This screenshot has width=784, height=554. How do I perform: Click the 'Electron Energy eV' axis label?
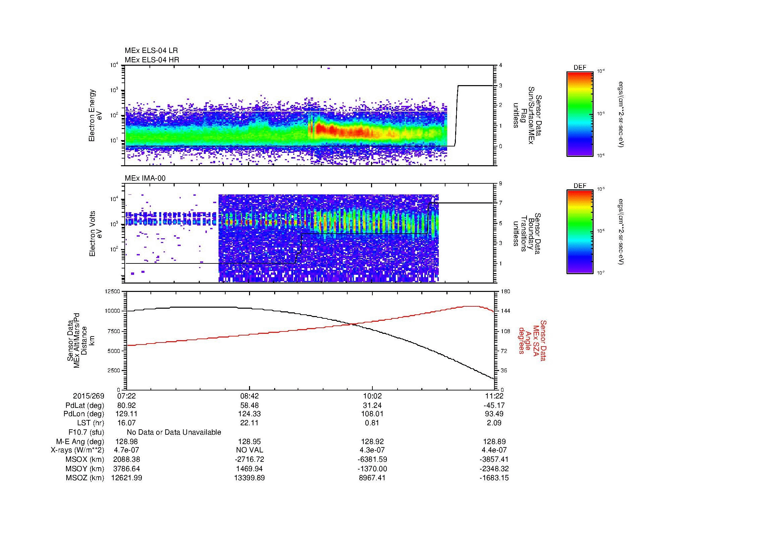(x=95, y=115)
